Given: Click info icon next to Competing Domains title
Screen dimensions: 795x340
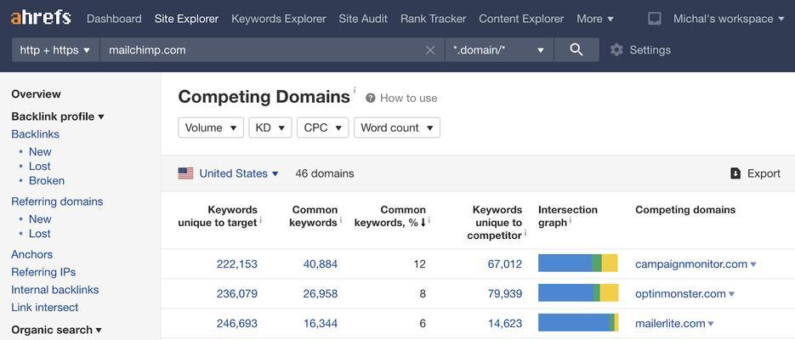Looking at the screenshot, I should pos(355,90).
